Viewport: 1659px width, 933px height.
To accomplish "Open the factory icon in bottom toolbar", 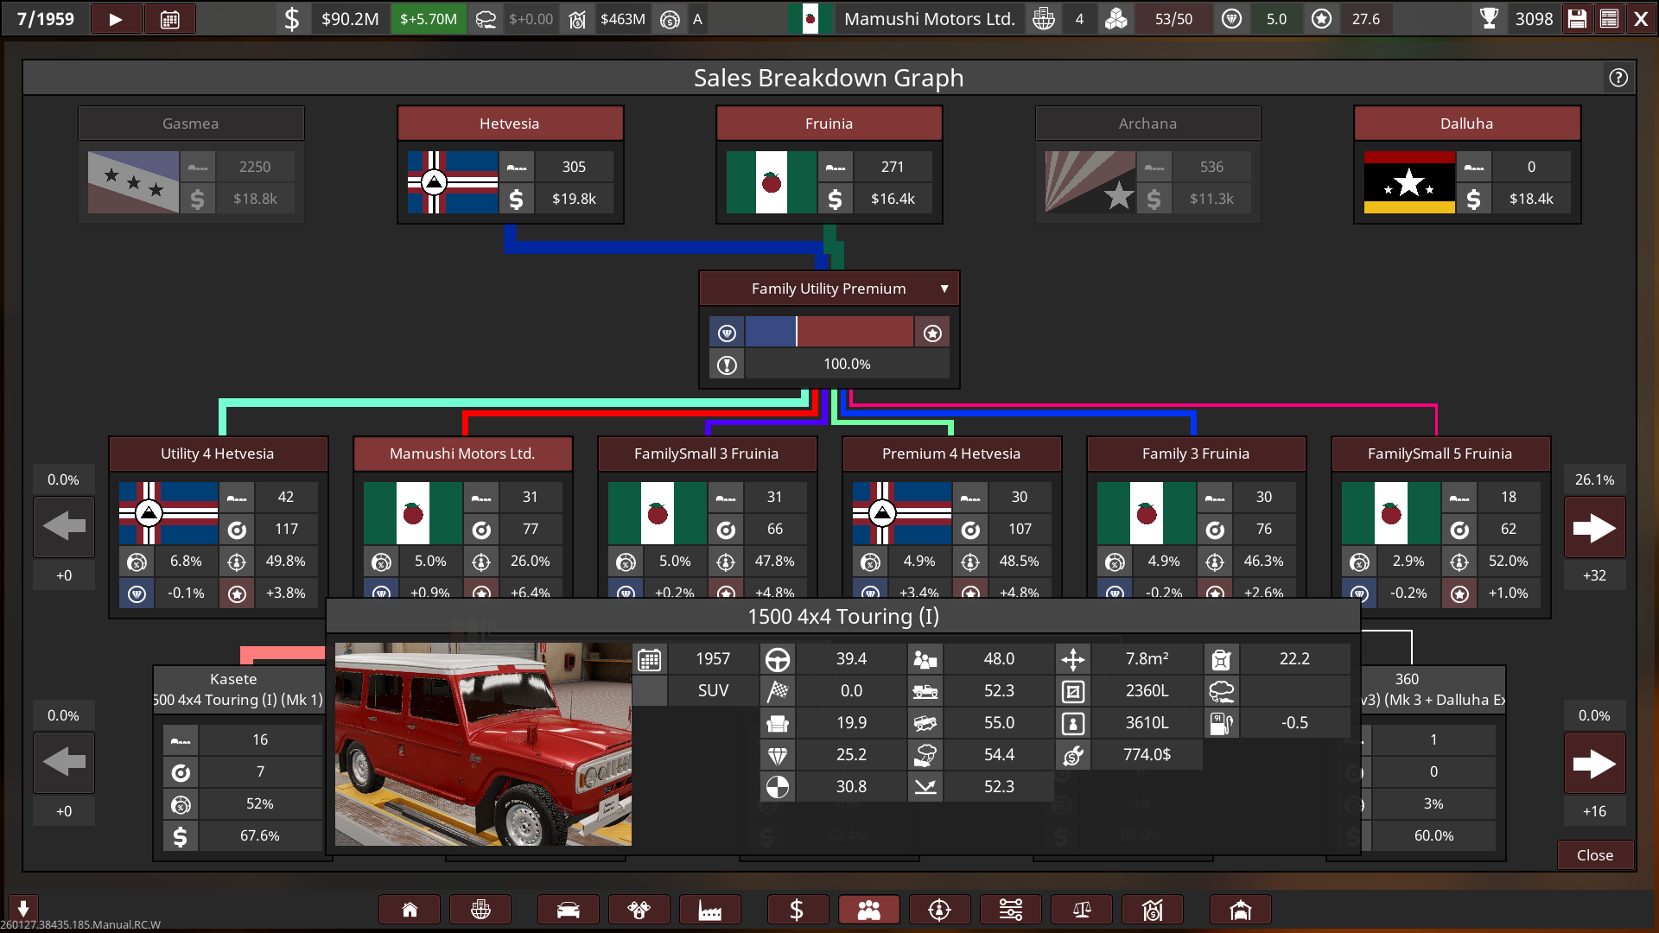I will (x=709, y=910).
